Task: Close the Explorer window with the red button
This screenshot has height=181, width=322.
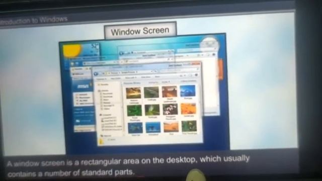Action: [196, 64]
